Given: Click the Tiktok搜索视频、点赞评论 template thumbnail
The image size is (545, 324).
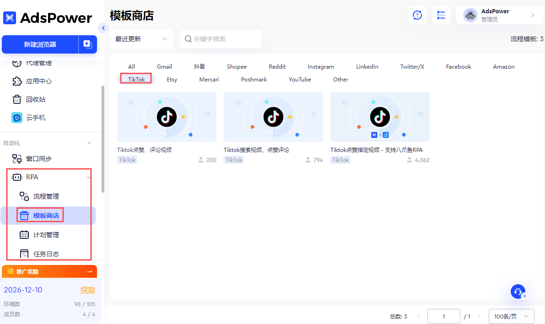Looking at the screenshot, I should pos(273,117).
